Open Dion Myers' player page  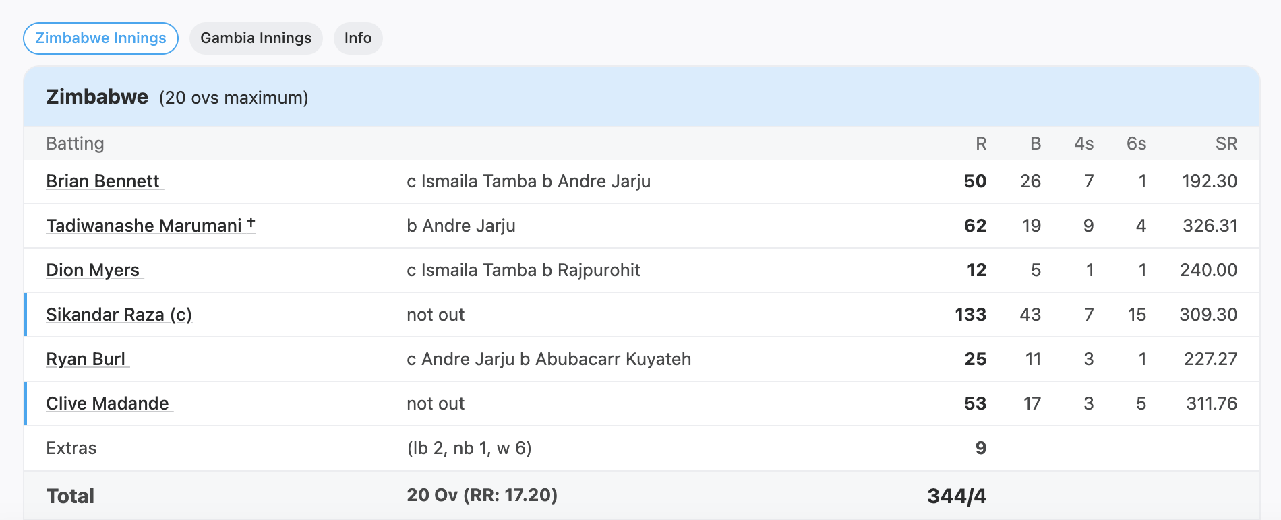[93, 270]
